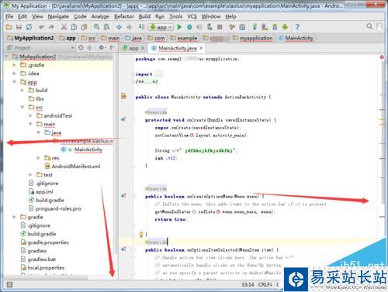This screenshot has height=292, width=388.
Task: Click the Synchronize toolbar icon
Action: [x=29, y=27]
